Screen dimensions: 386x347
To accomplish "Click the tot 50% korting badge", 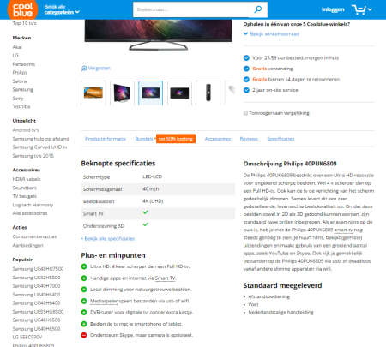I will coord(176,139).
